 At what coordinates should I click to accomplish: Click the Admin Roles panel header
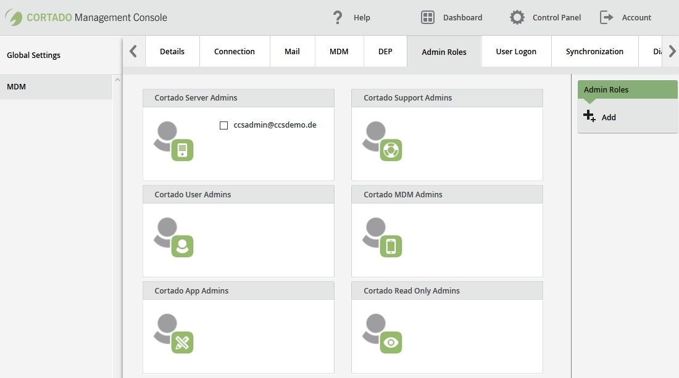[x=628, y=89]
